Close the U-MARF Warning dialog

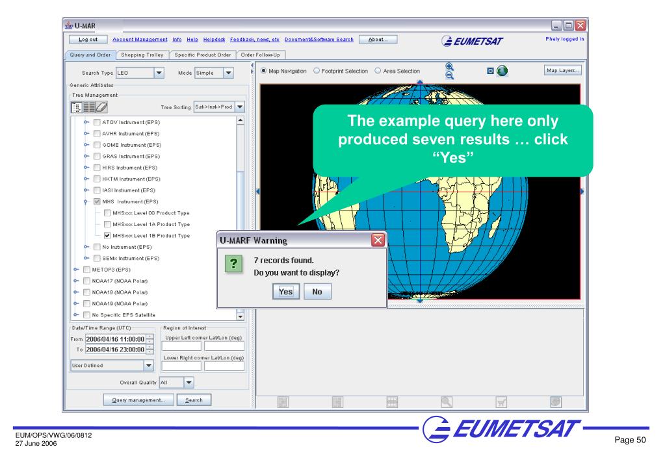(378, 240)
